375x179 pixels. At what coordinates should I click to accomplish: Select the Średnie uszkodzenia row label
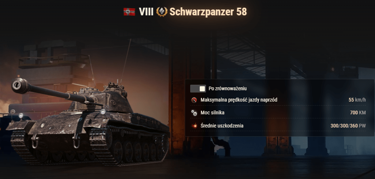pos(222,126)
